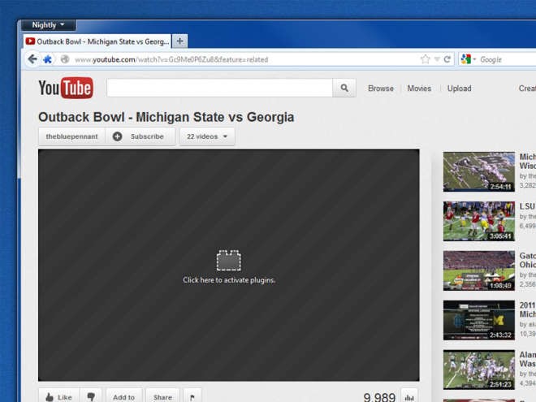Open related video thumbnail lasting 2:43:32

click(479, 320)
